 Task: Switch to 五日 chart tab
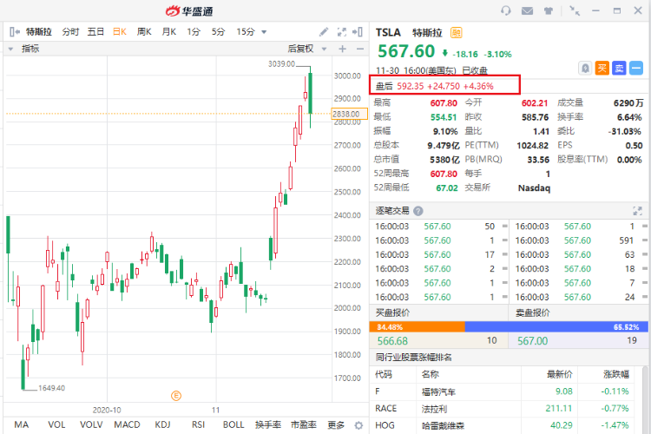(95, 31)
